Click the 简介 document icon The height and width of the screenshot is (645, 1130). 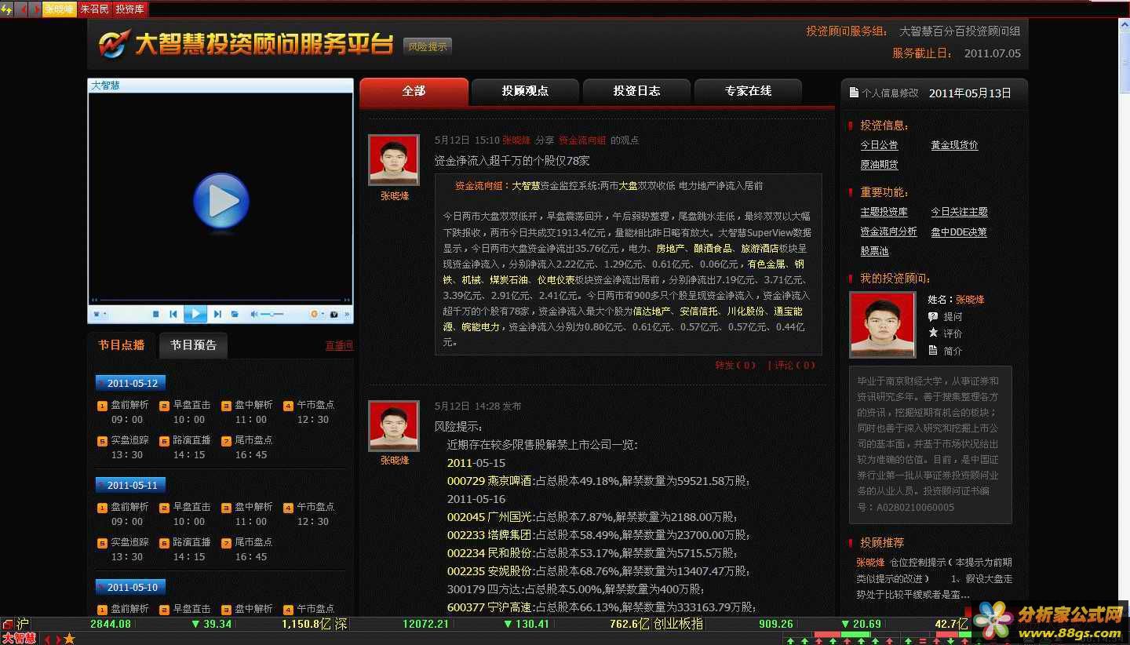pos(933,350)
